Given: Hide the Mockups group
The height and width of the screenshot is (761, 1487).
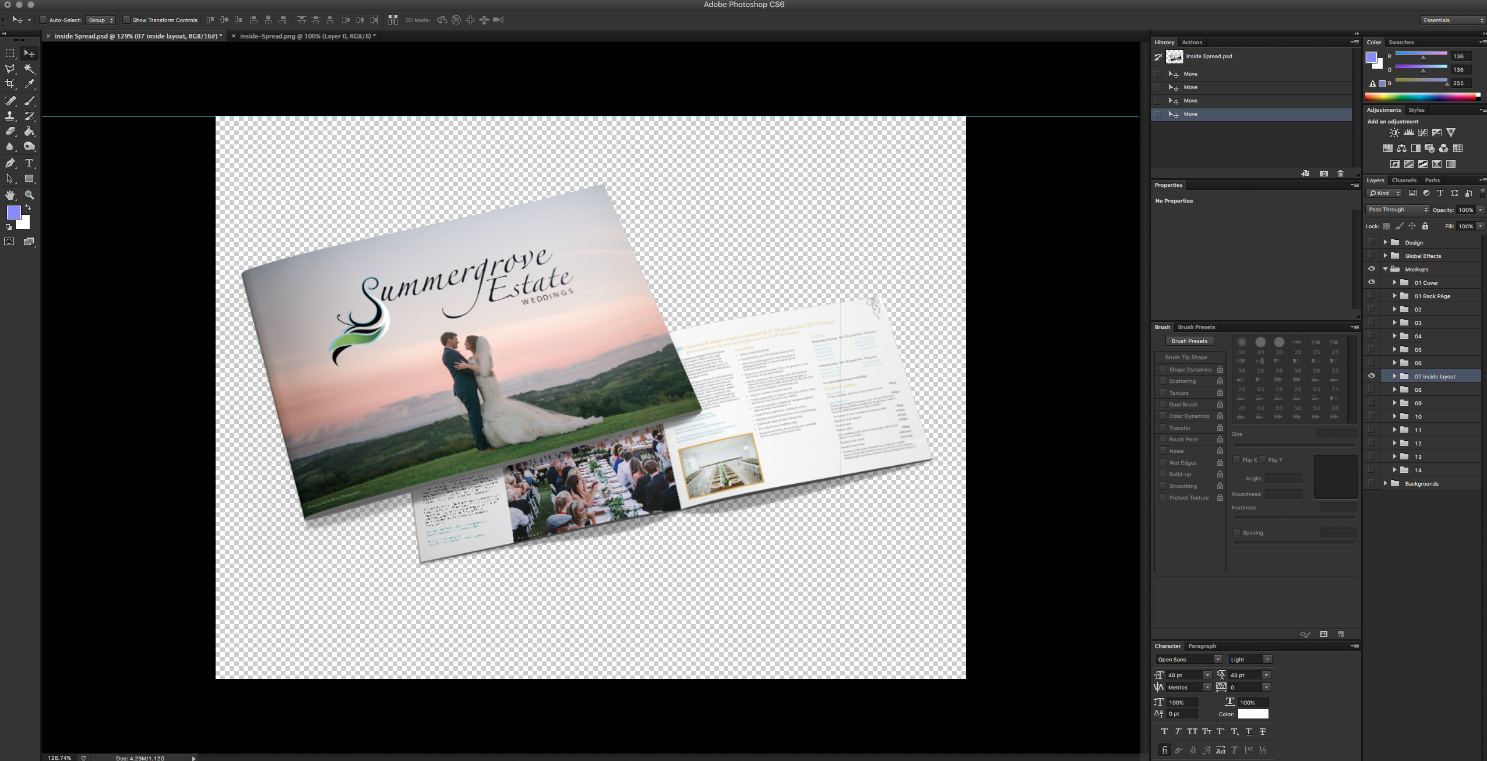Looking at the screenshot, I should [x=1372, y=269].
